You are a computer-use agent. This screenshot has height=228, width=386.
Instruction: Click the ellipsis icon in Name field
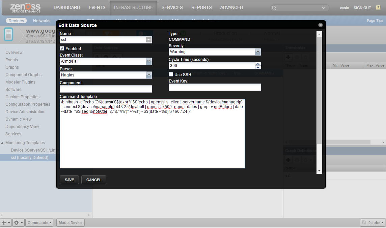click(x=148, y=40)
